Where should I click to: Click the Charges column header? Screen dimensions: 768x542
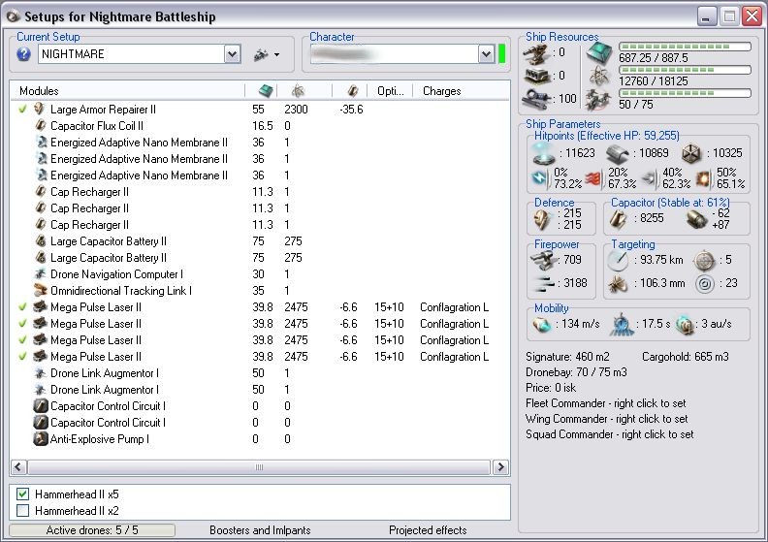pyautogui.click(x=442, y=91)
